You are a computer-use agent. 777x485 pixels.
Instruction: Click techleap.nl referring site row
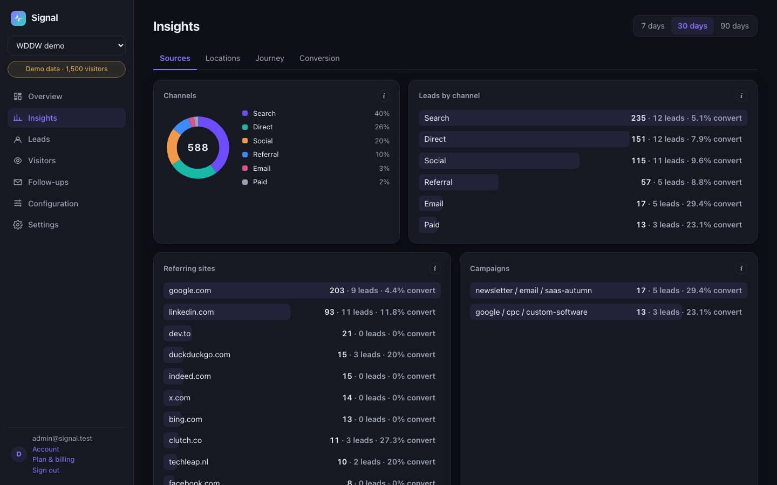click(x=302, y=462)
